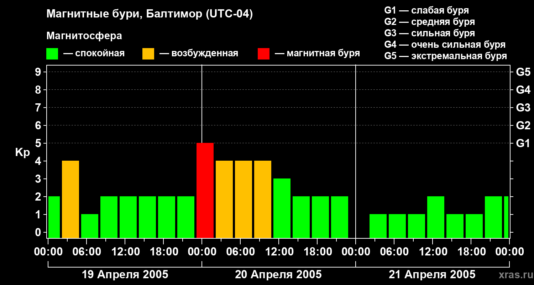Select the red Kp 5 storm bar
The image size is (534, 285).
(205, 190)
